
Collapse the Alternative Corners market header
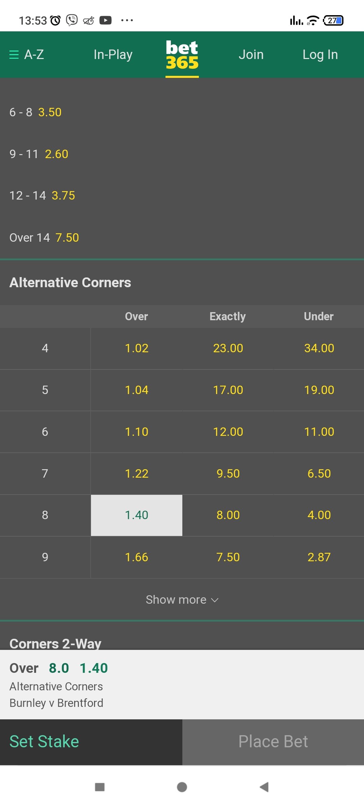pos(70,282)
